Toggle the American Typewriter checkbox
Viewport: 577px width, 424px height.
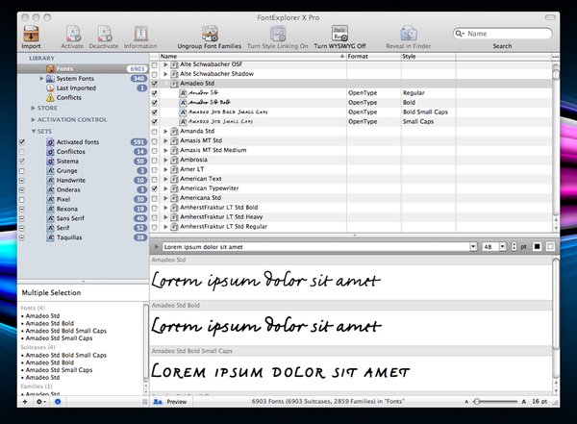click(x=155, y=188)
